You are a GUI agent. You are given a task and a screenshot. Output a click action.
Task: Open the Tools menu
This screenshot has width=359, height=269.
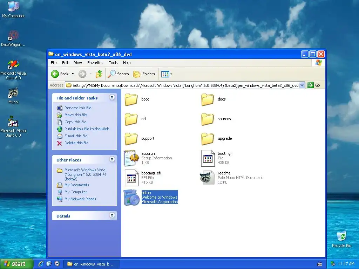point(113,63)
